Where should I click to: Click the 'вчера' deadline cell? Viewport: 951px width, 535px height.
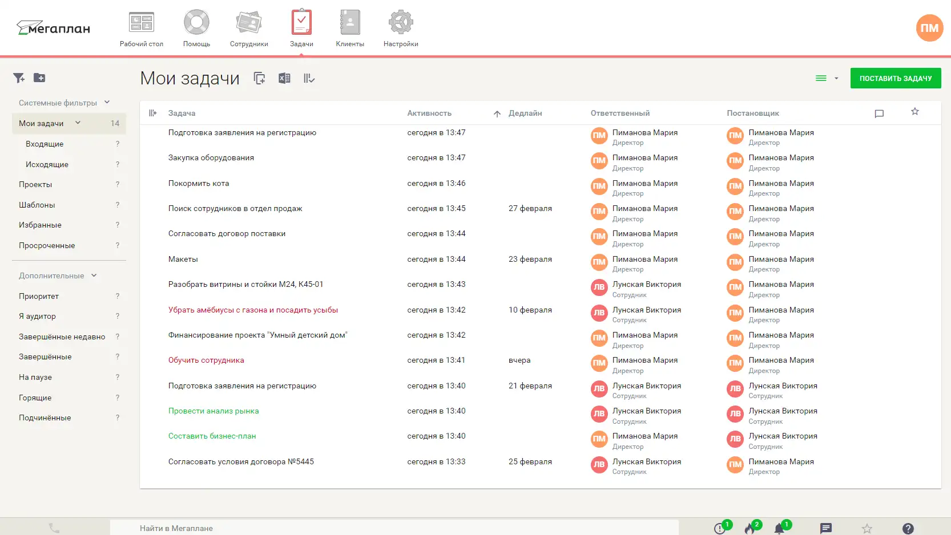coord(519,360)
